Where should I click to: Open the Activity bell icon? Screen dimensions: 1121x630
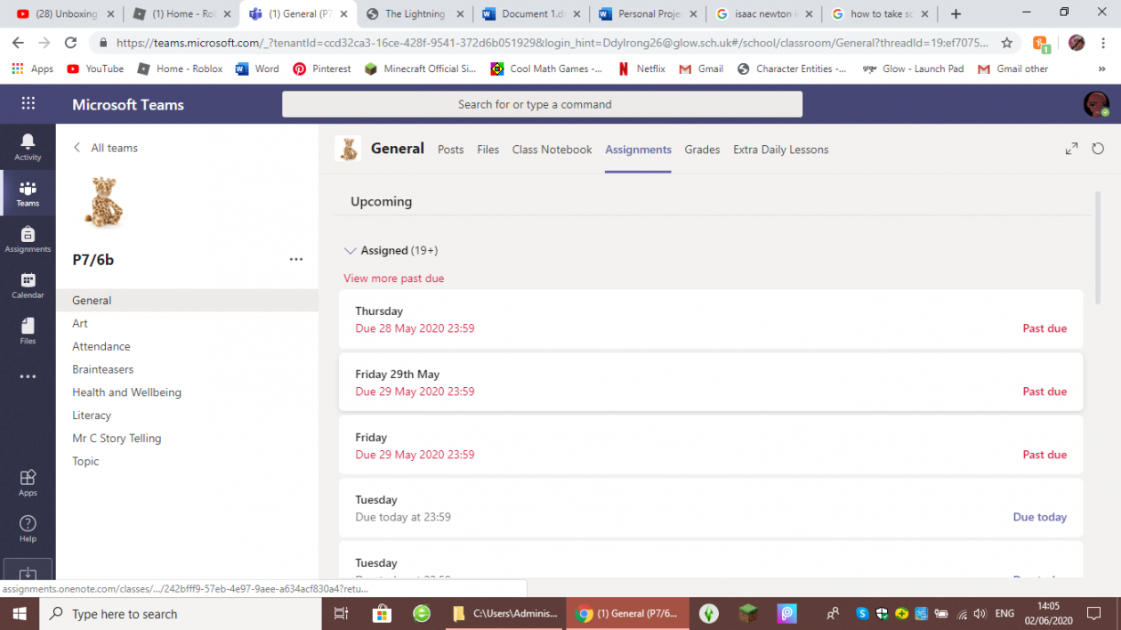pos(28,147)
